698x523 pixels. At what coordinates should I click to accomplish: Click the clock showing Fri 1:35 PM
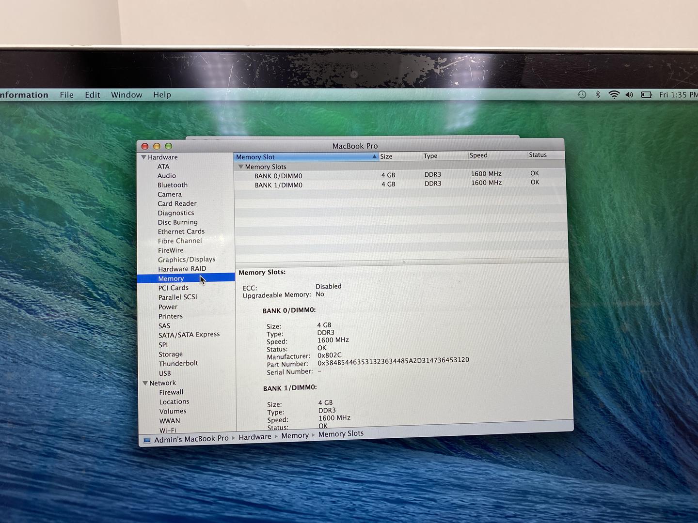pos(678,95)
